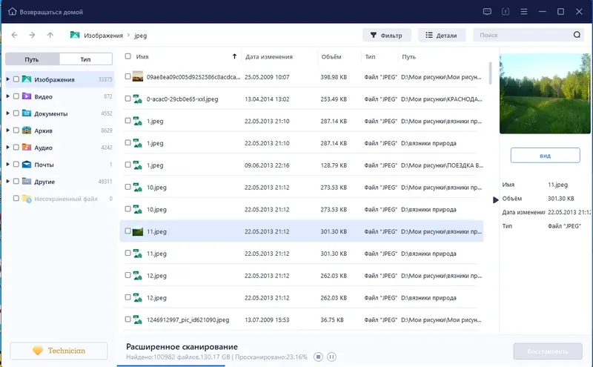Viewport: 593px width, 367px height.
Task: Click the Детали view button
Action: tap(442, 35)
